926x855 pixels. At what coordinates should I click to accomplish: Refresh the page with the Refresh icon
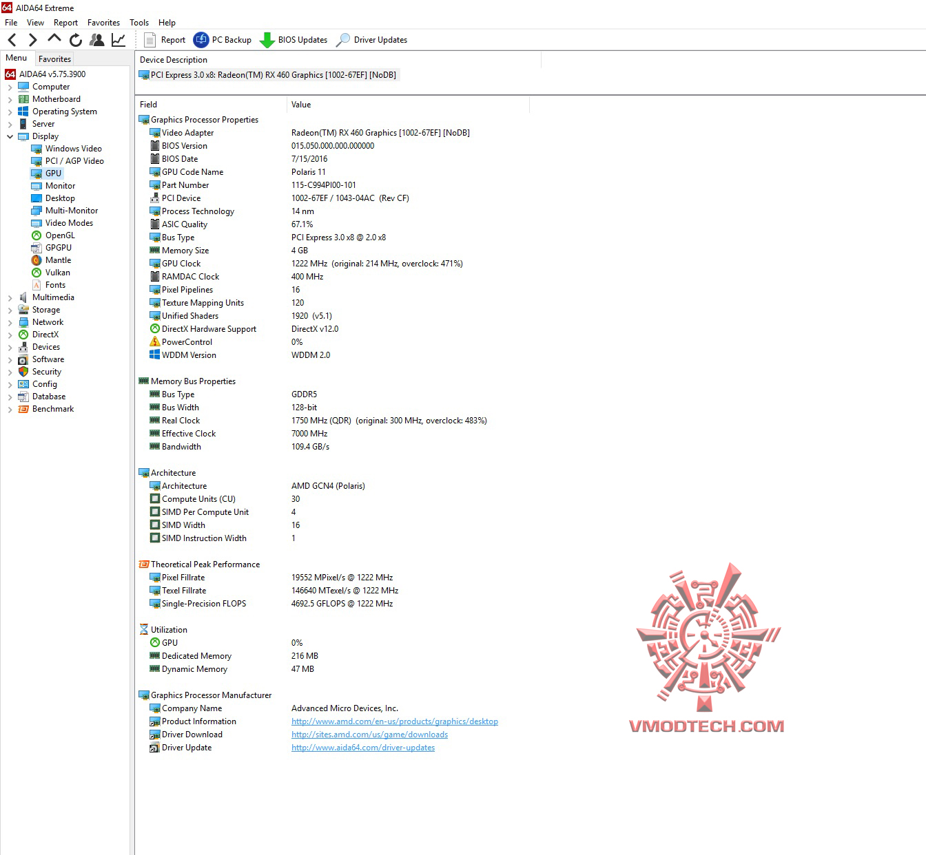tap(76, 40)
